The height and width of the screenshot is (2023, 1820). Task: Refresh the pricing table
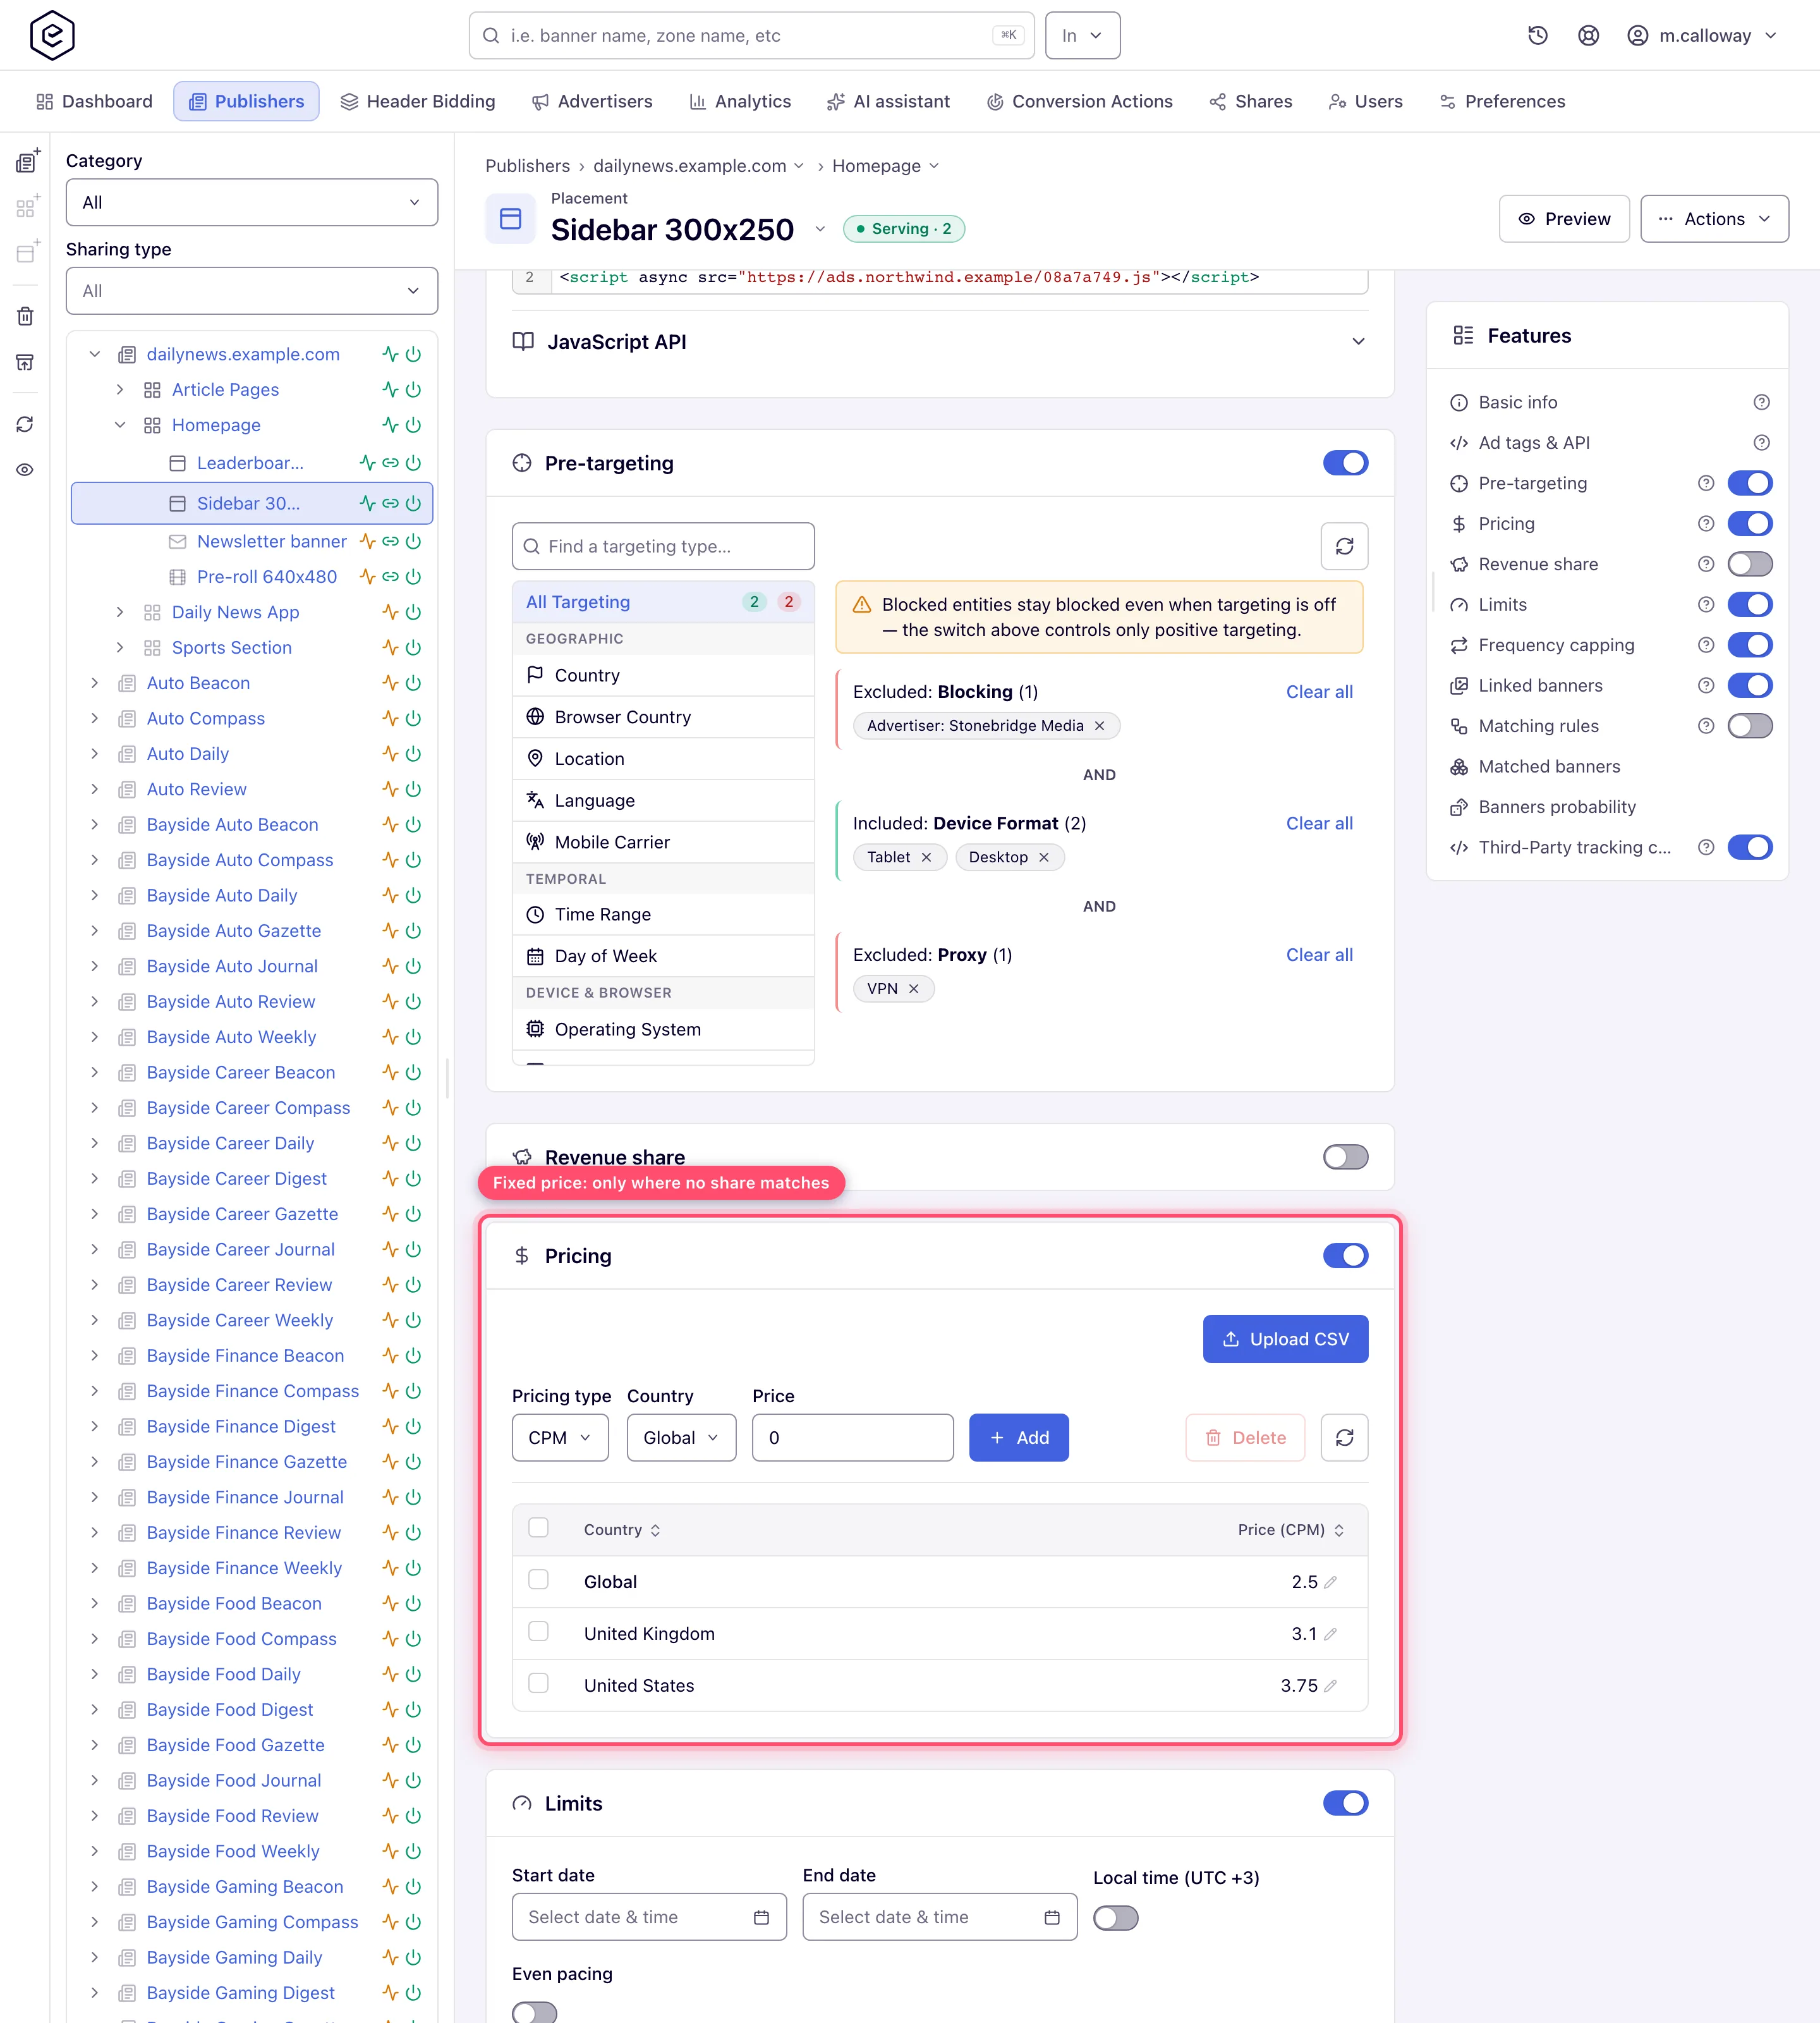tap(1344, 1438)
